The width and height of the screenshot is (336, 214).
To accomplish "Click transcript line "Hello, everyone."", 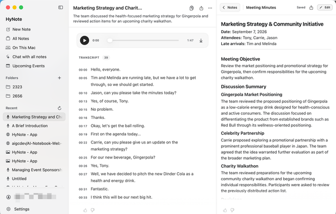I will 105,70.
